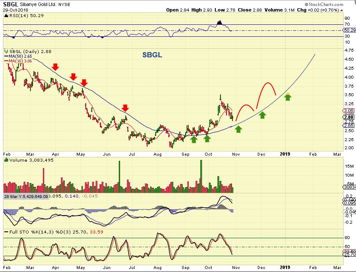Click the 0.140 MACD signal legend value

pos(72,196)
